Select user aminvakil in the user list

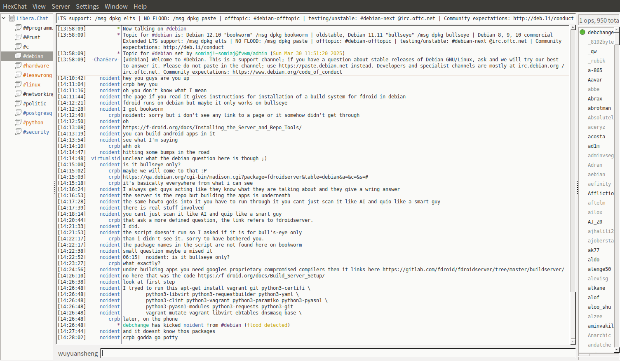(601, 326)
